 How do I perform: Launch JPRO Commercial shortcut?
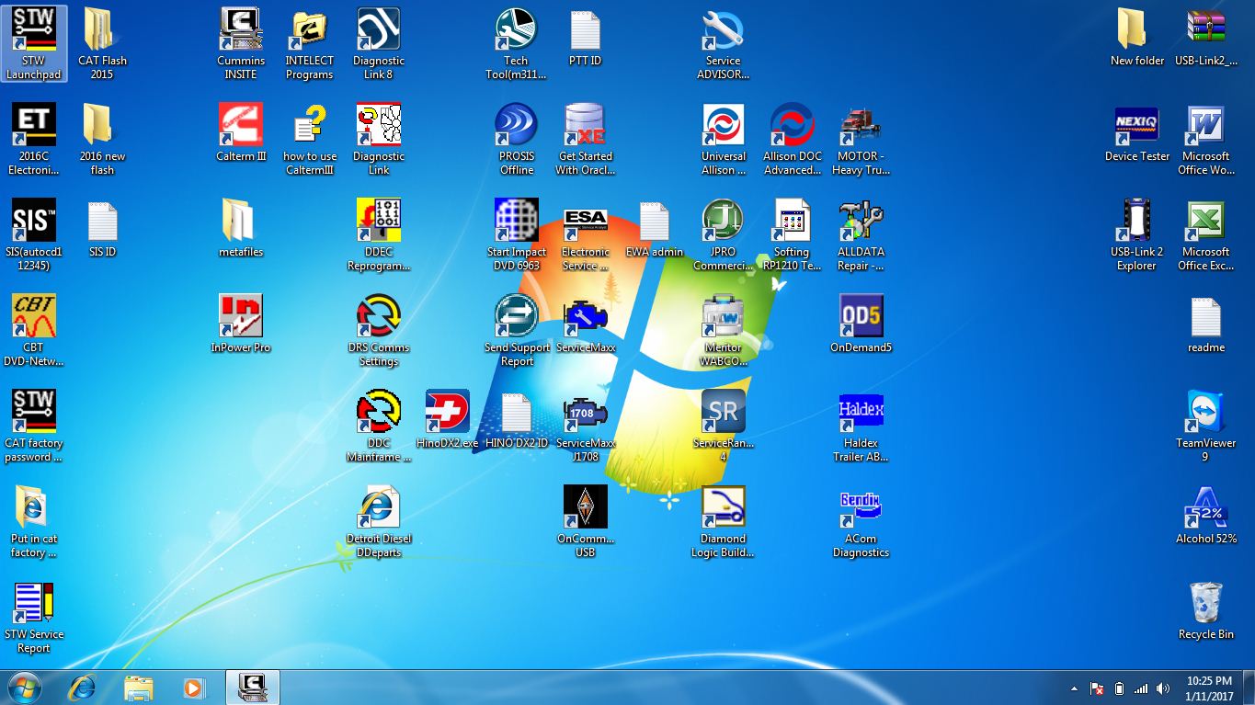point(724,234)
